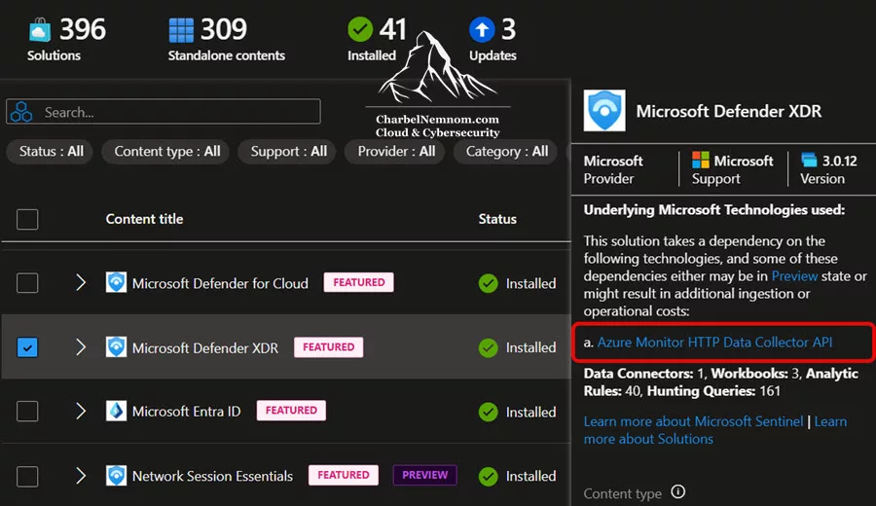Open the Content type : All filter

(166, 152)
